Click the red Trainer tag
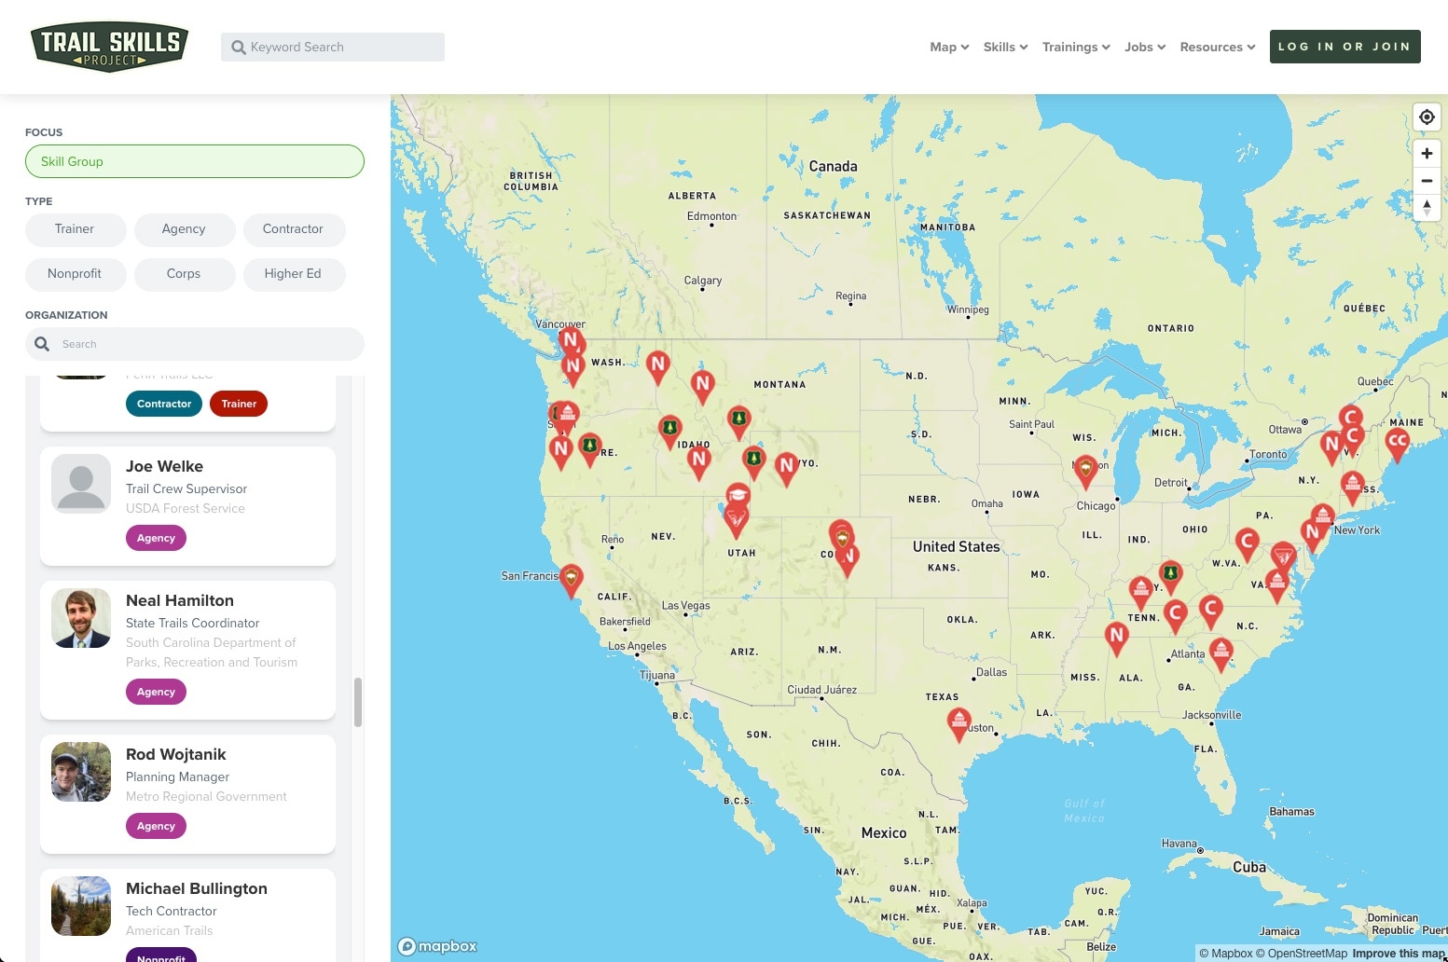 click(239, 404)
